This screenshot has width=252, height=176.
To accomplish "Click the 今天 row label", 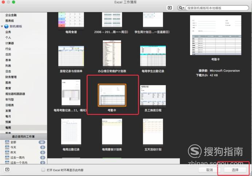I will coord(13,147).
